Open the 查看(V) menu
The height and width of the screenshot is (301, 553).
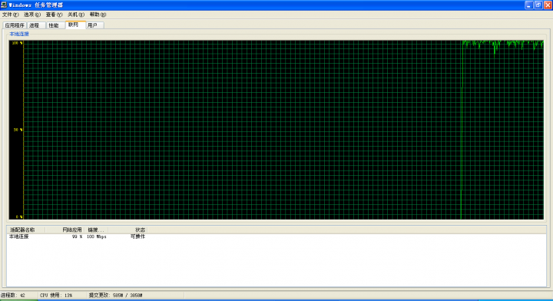point(54,15)
